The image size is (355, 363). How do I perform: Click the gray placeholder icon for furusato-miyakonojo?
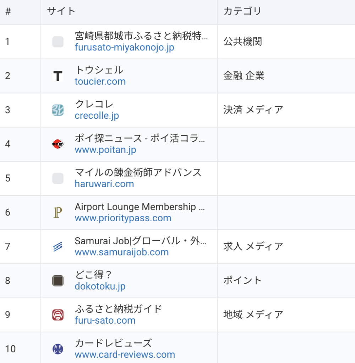point(58,42)
